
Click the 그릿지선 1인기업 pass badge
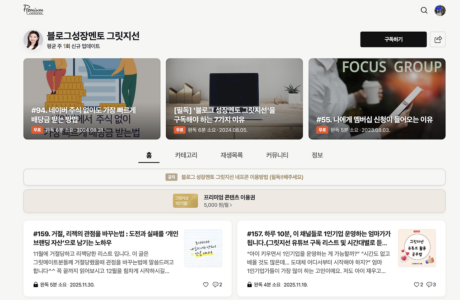click(185, 201)
